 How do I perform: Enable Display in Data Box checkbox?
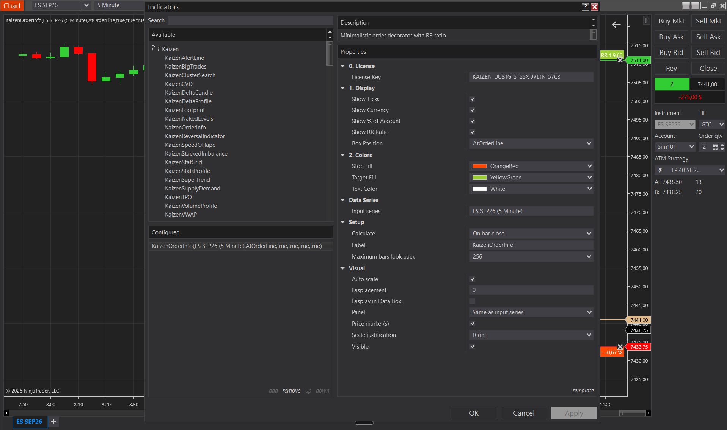coord(472,301)
